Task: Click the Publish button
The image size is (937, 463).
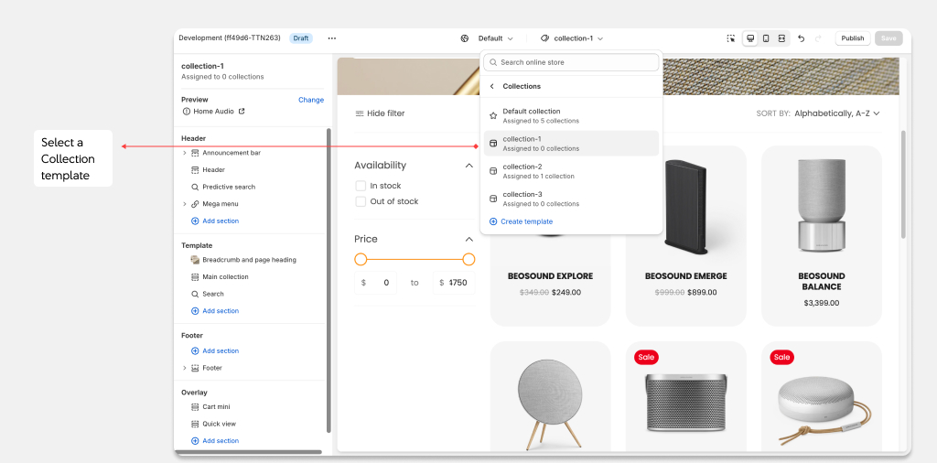Action: pyautogui.click(x=852, y=38)
